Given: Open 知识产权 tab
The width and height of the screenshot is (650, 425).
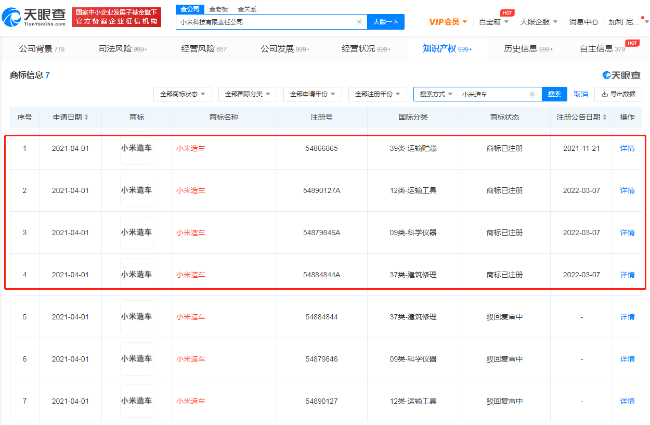Looking at the screenshot, I should 447,49.
